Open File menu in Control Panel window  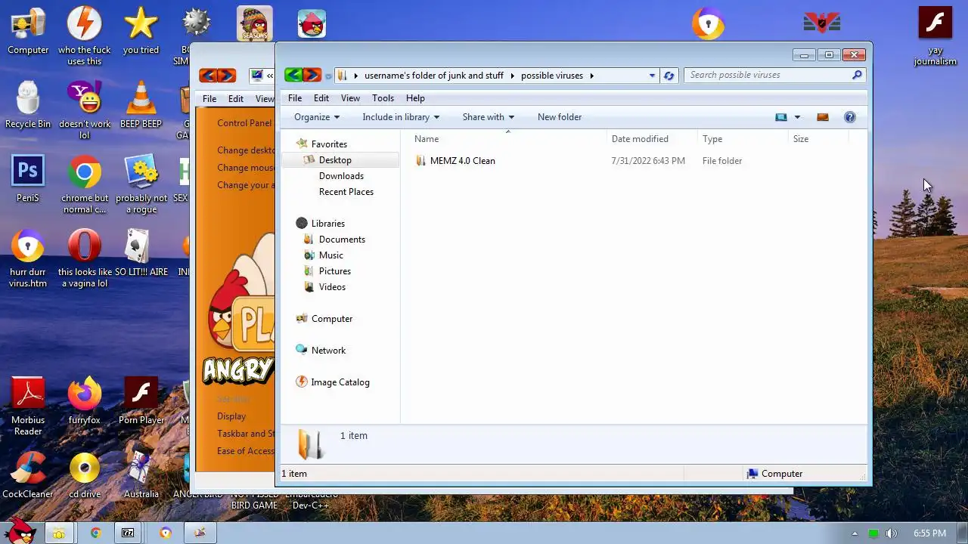[209, 99]
